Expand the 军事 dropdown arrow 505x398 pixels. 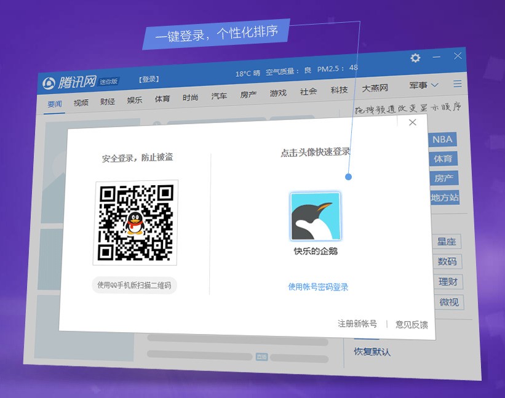[434, 85]
